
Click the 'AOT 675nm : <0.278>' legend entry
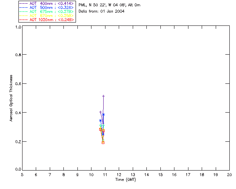click(x=46, y=11)
